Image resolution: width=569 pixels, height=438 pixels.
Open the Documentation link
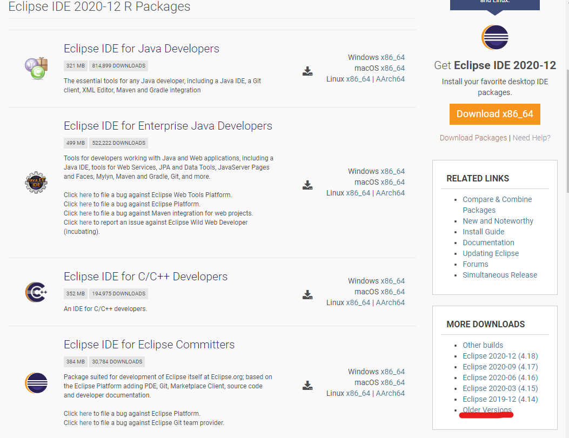[488, 242]
